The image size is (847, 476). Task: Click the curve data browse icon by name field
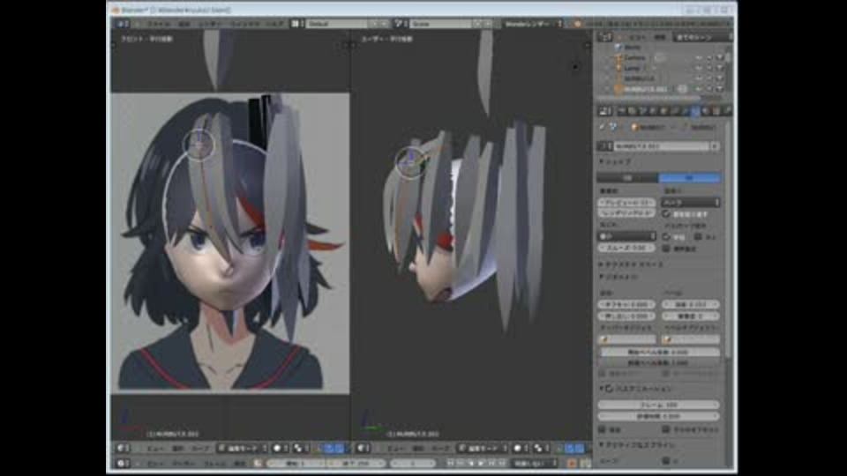coord(604,146)
